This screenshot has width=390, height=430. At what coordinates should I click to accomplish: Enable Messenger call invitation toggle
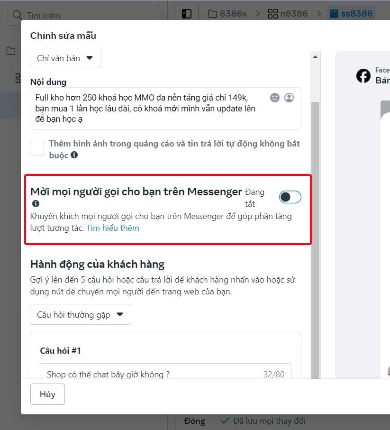coord(290,197)
